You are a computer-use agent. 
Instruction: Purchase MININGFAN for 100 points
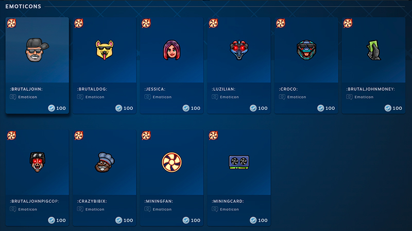point(191,220)
